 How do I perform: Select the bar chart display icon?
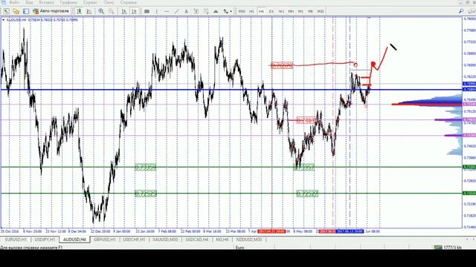pyautogui.click(x=80, y=11)
